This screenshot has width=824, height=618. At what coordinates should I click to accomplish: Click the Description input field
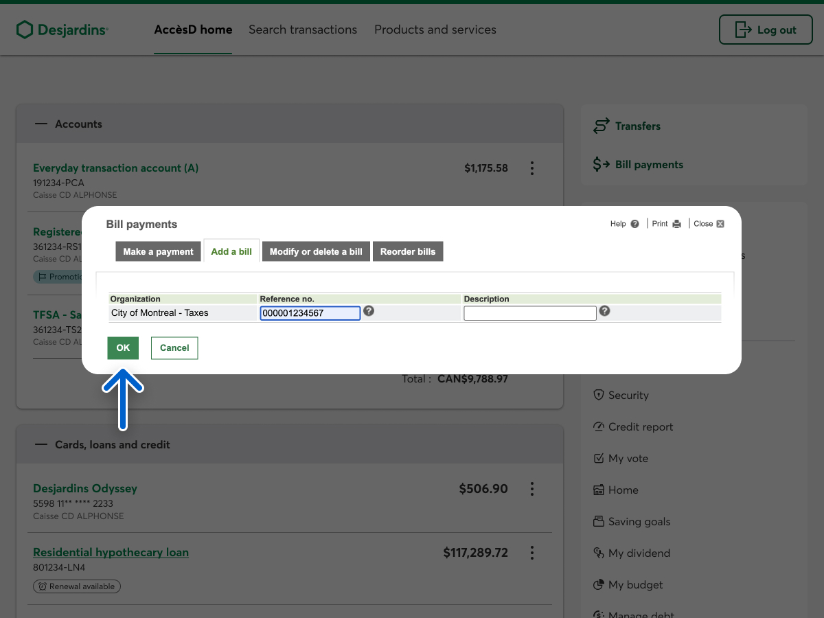[529, 314]
